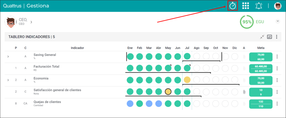The height and width of the screenshot is (118, 286).
Task: Expand the CEO chevron arrow
Action: 31,22
